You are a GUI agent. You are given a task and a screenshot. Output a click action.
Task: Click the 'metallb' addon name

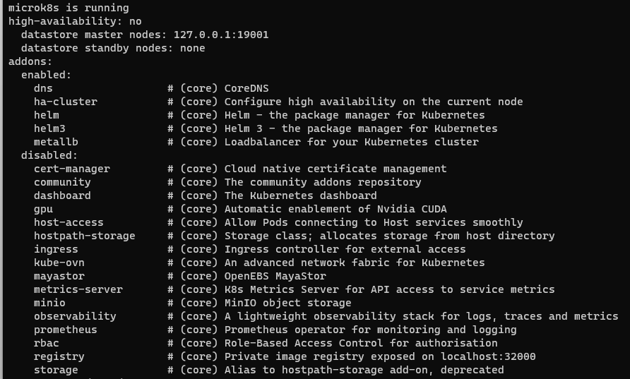coord(56,142)
